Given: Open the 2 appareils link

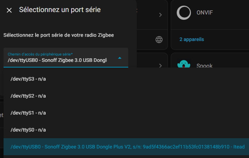Looking at the screenshot, I should point(192,39).
